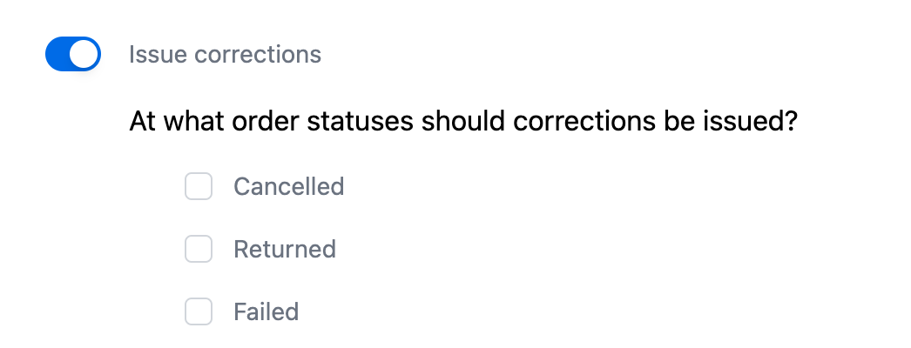Image resolution: width=911 pixels, height=348 pixels.
Task: Click the blue track of the Issue corrections toggle
Action: click(x=57, y=55)
